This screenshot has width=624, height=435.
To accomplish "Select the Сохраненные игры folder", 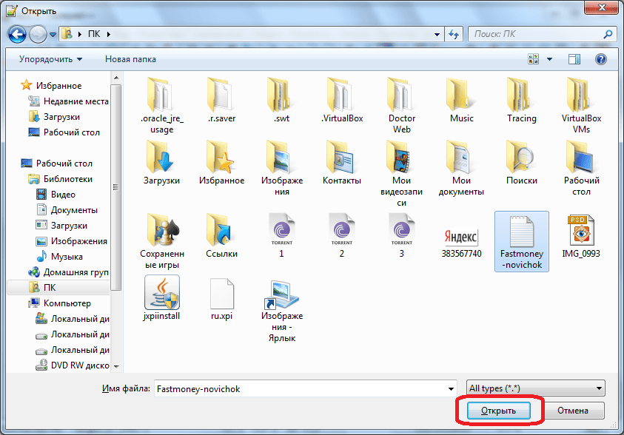I will coord(161,241).
